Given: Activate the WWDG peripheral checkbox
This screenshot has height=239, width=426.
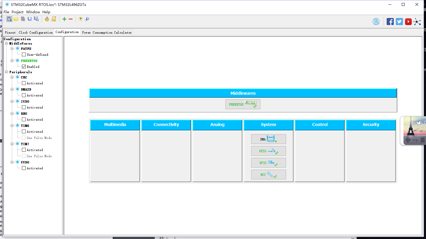Looking at the screenshot, I should [24, 168].
